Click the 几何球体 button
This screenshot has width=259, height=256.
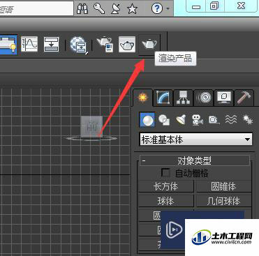224,201
